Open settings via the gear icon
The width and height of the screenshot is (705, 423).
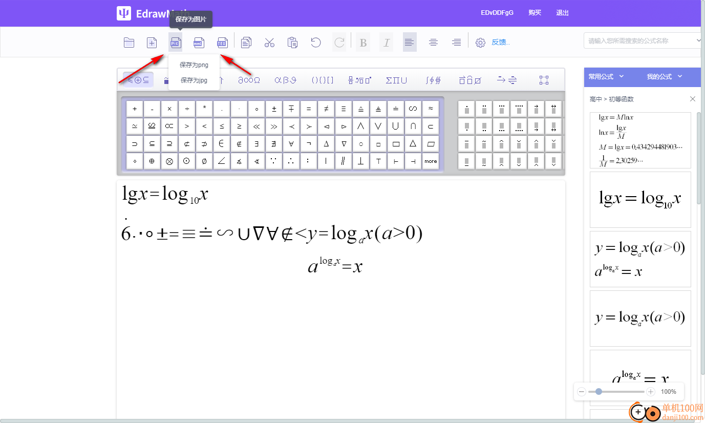tap(480, 43)
